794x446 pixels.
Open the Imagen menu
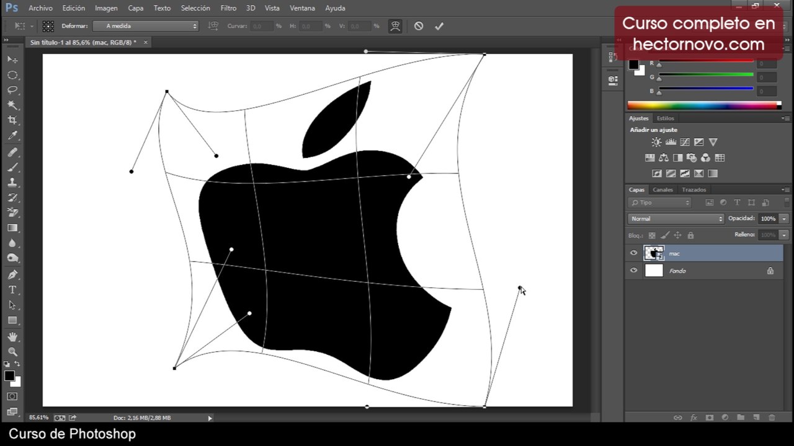point(106,8)
